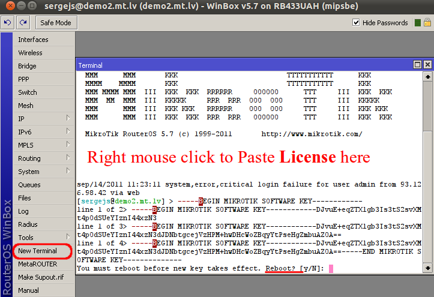Viewport: 434px width, 297px height.
Task: Click the undo arrow icon
Action: tap(8, 23)
